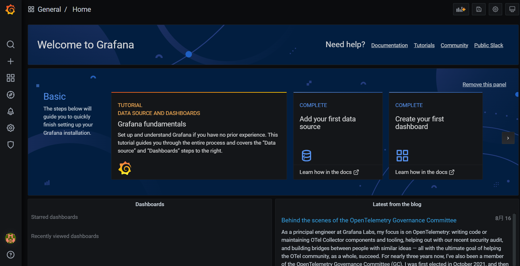Open the General folder breadcrumb
This screenshot has width=520, height=266.
pyautogui.click(x=49, y=9)
